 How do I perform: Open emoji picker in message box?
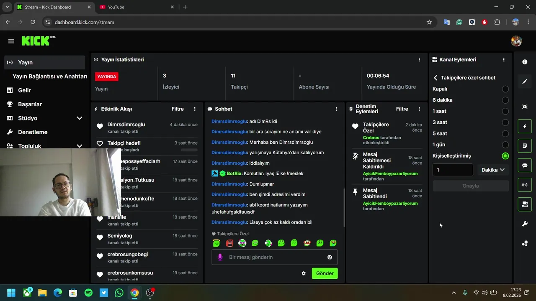pos(330,257)
